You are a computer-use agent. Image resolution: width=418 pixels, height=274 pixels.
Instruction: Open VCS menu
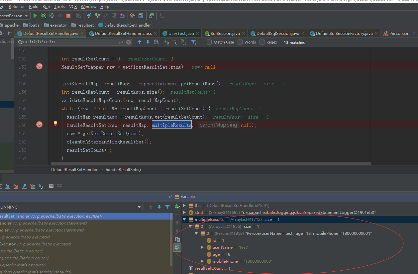click(x=73, y=7)
